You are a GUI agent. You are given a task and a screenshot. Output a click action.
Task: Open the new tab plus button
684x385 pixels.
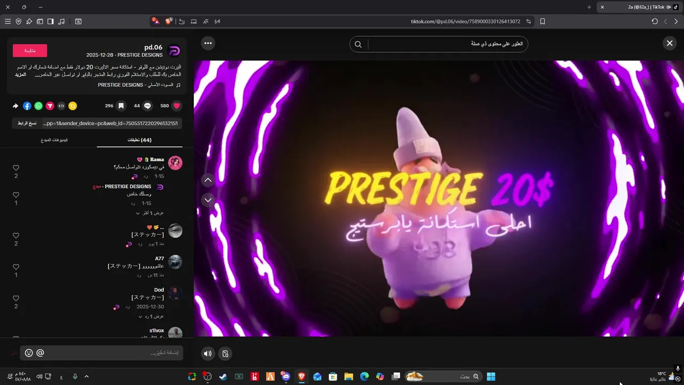click(589, 7)
